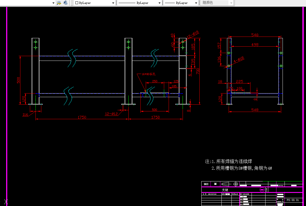Expand the ByLayer lineweight dropdown
Viewport: 306px width, 206px height.
coord(196,3)
